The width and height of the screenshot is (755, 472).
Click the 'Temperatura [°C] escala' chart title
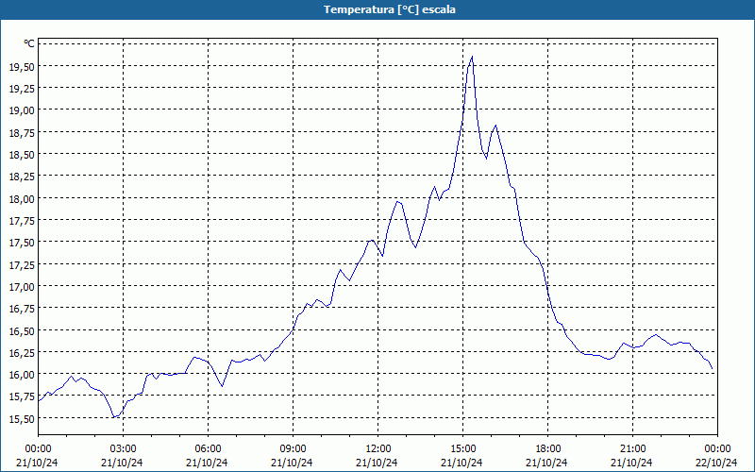coord(390,9)
